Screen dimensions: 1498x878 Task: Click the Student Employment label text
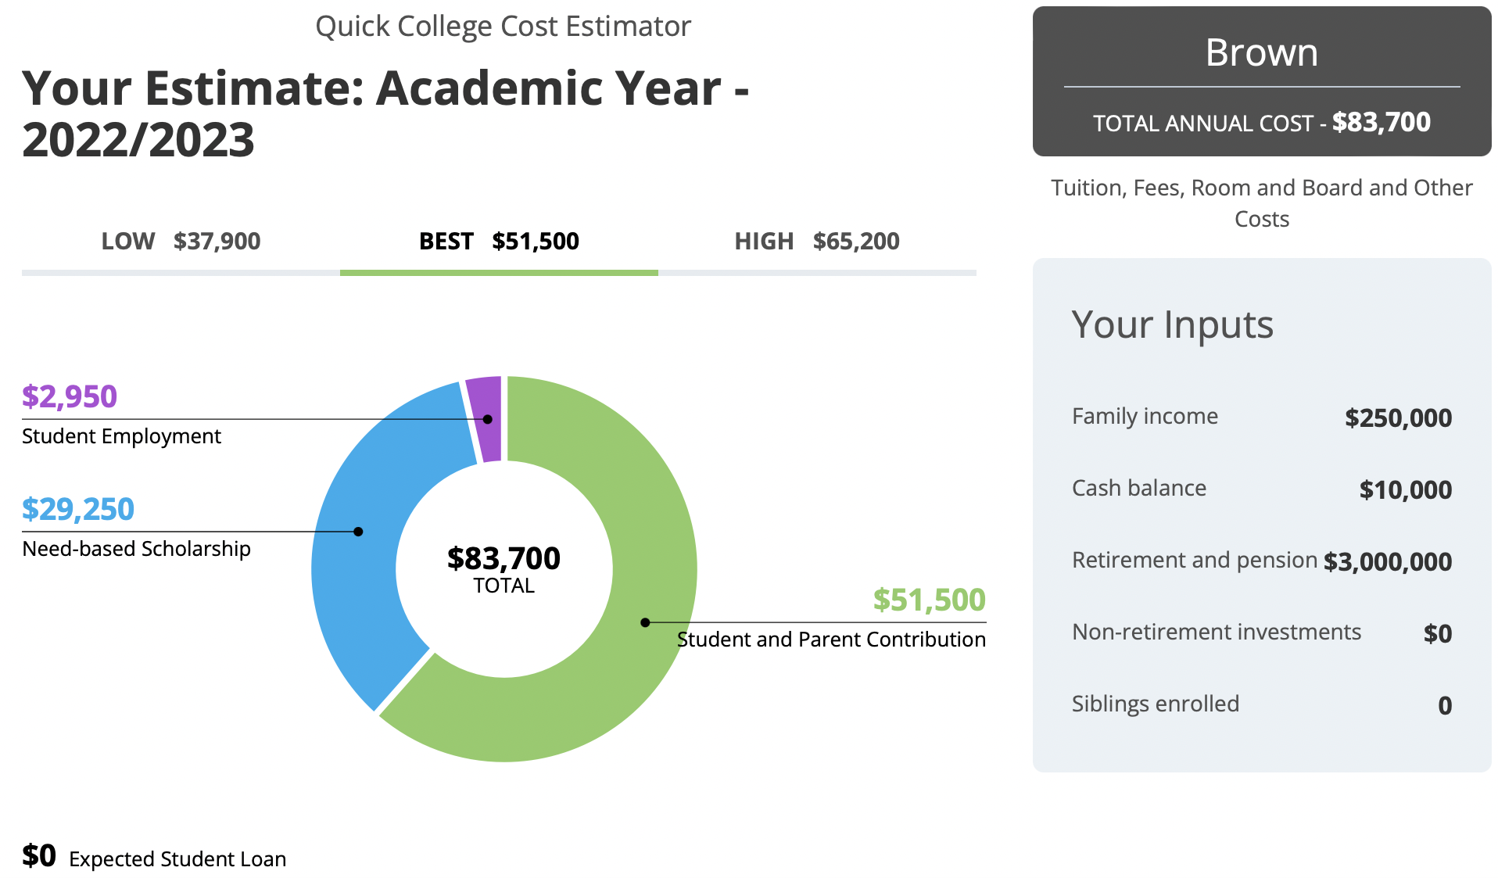tap(121, 436)
